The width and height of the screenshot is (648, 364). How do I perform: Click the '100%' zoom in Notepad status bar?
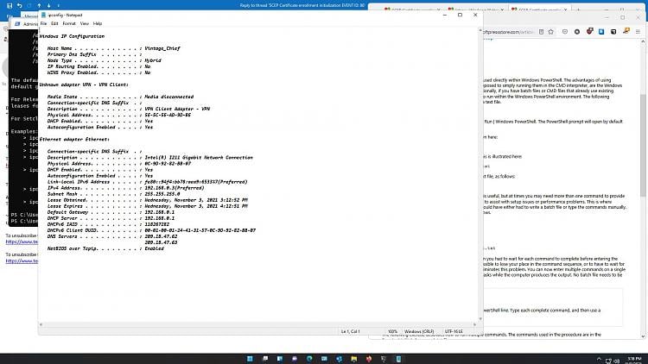[x=392, y=331]
